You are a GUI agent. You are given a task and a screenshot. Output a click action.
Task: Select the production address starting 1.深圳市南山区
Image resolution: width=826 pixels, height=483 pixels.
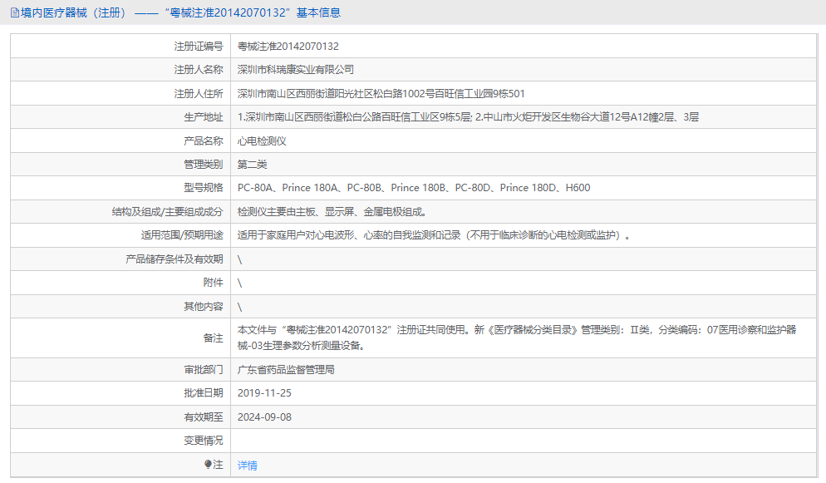point(468,117)
